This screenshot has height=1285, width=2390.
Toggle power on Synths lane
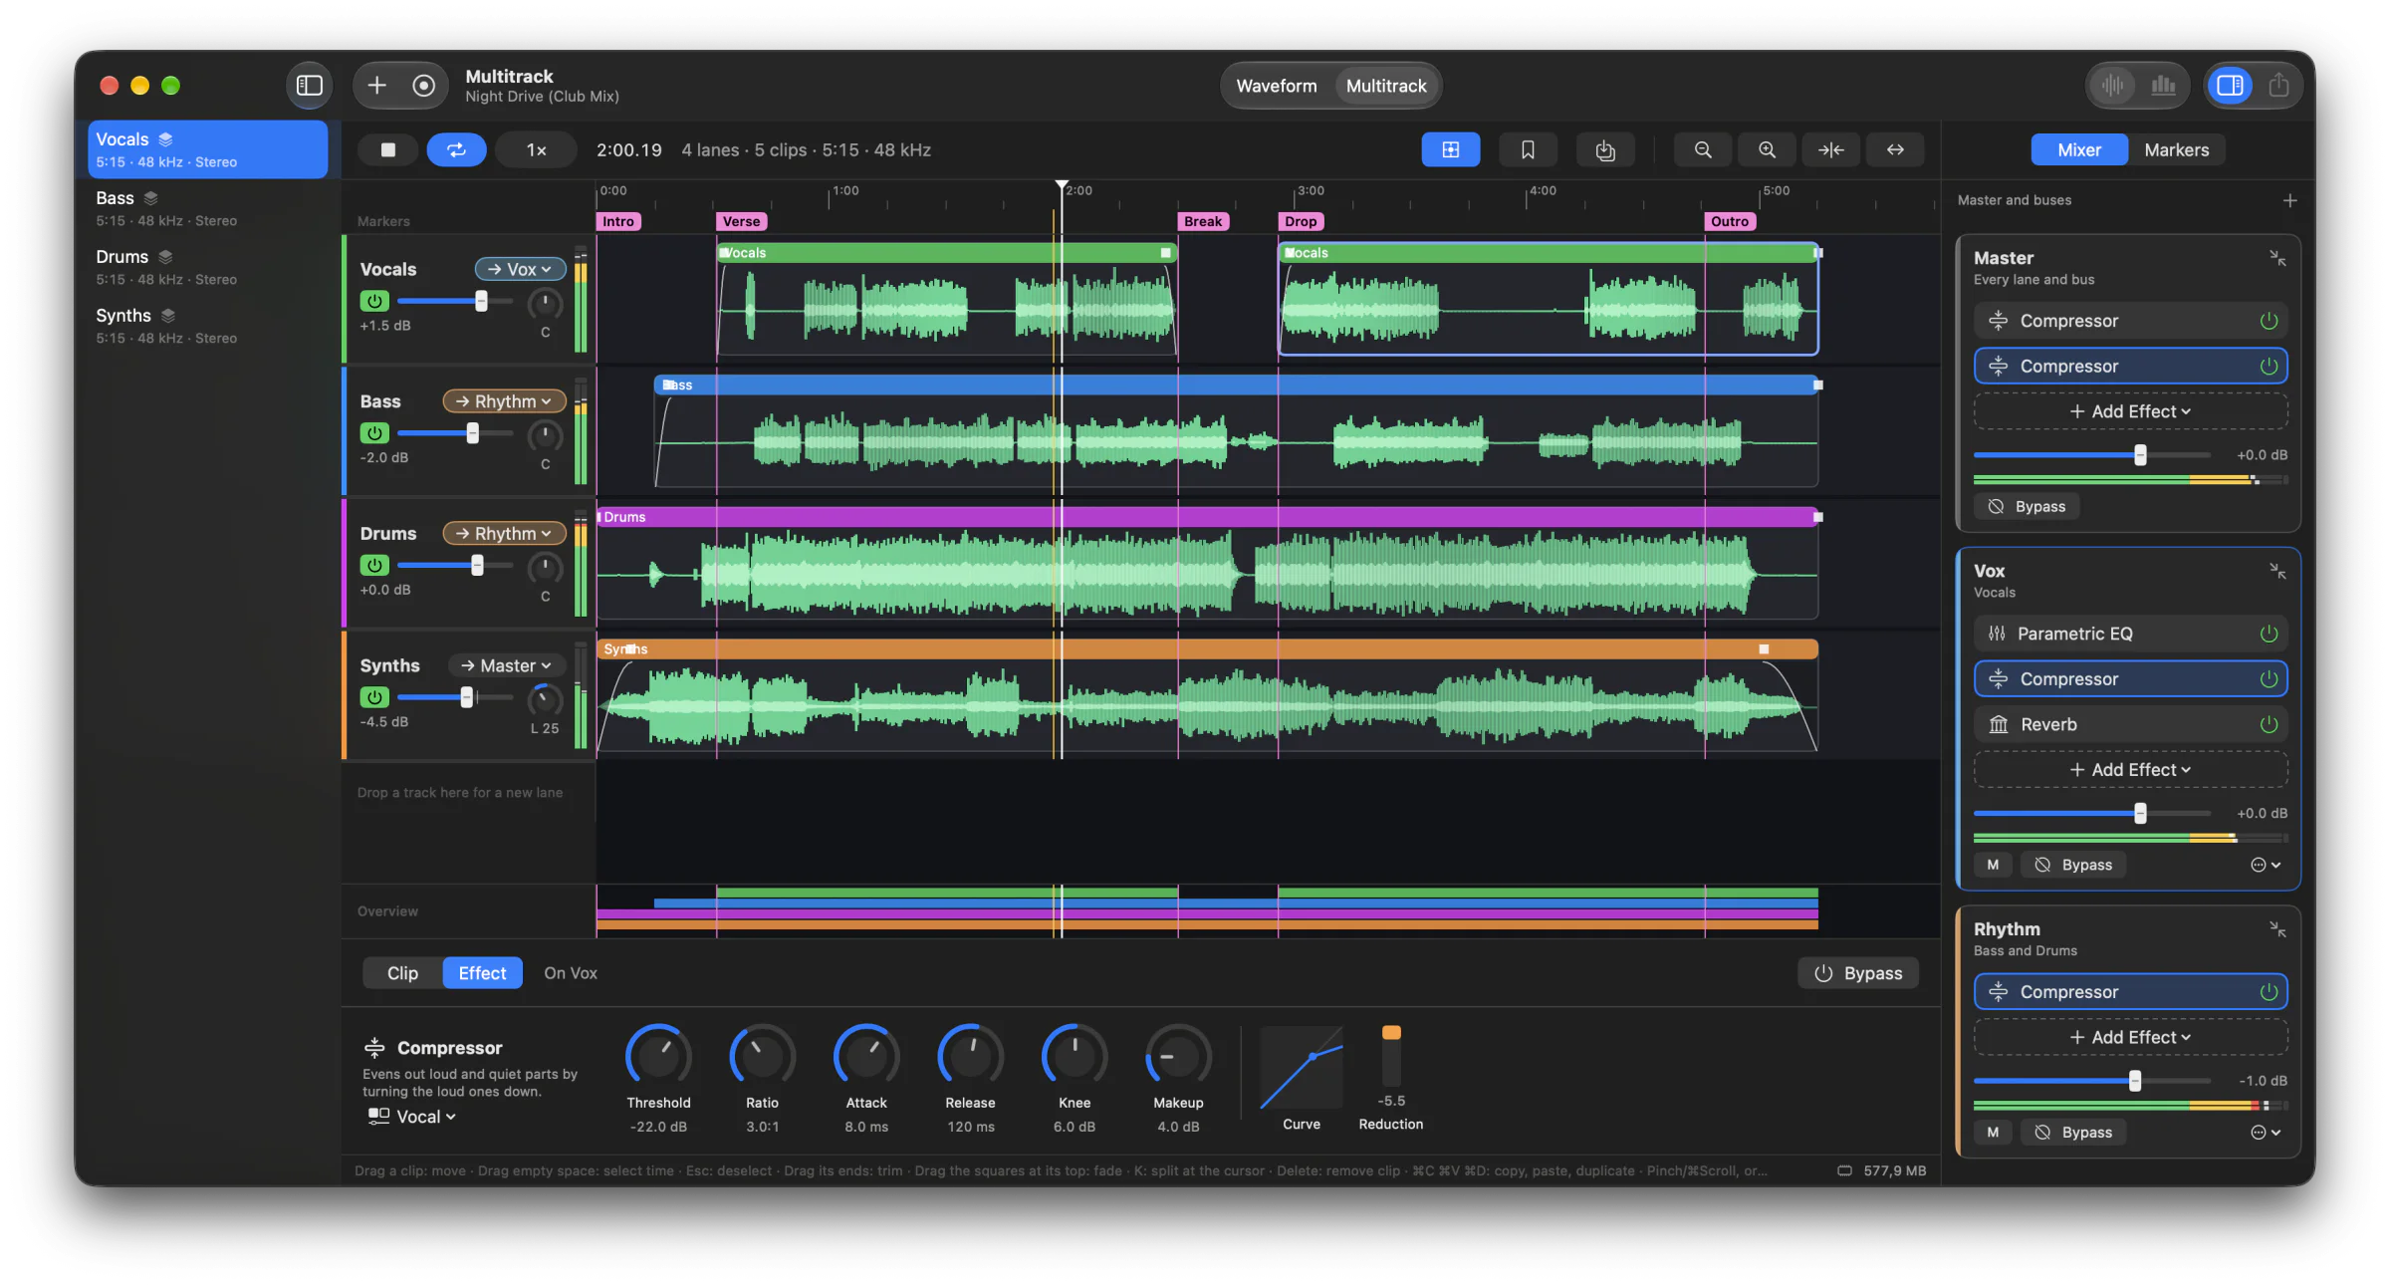point(374,697)
